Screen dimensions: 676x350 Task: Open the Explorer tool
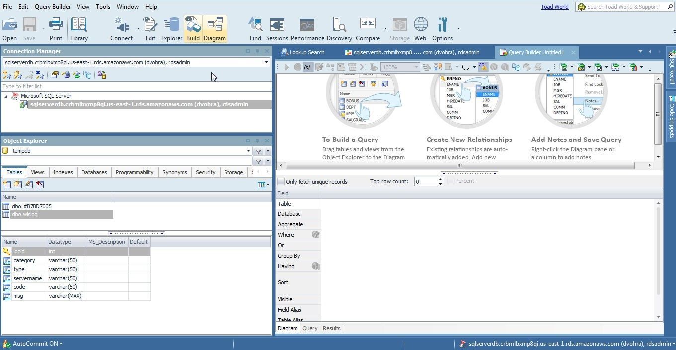172,29
